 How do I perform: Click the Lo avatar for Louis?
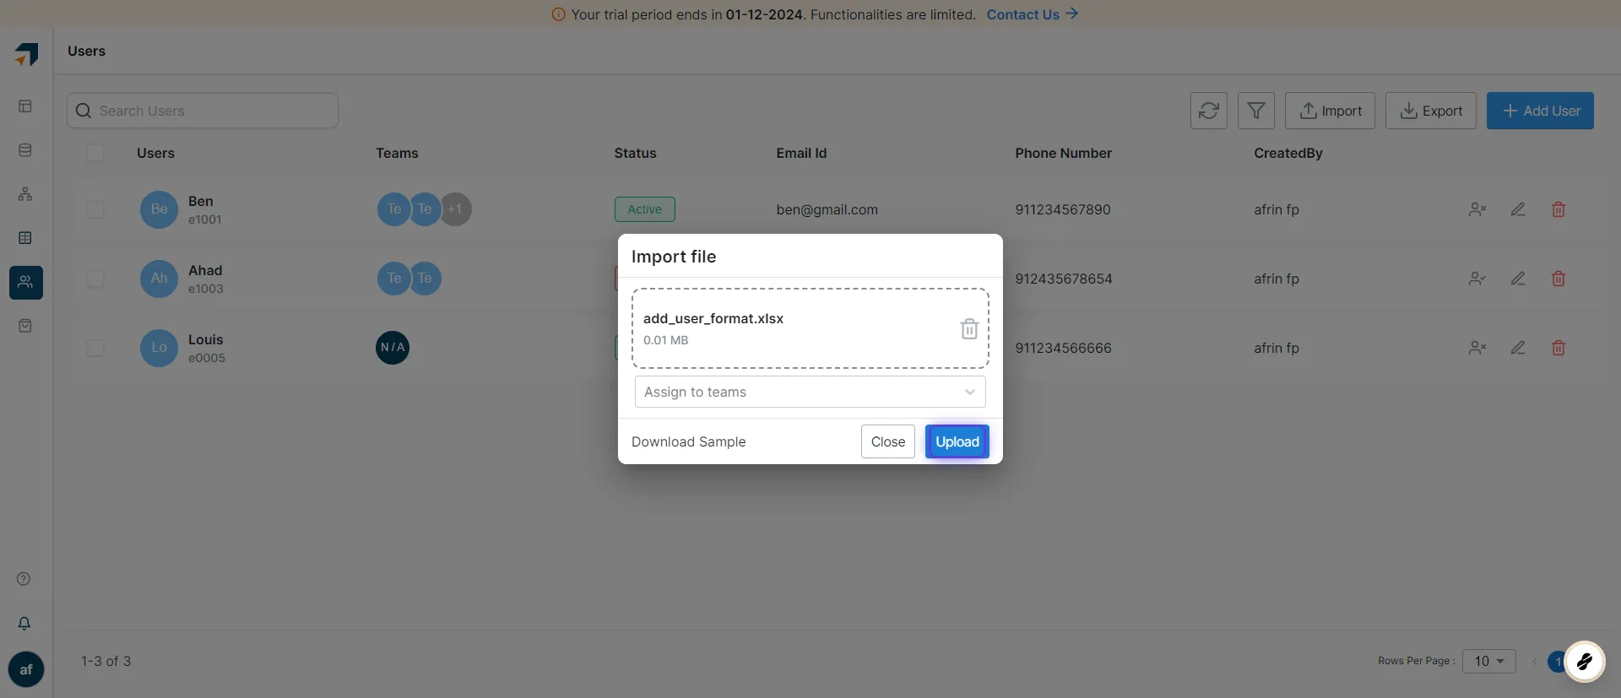[159, 348]
